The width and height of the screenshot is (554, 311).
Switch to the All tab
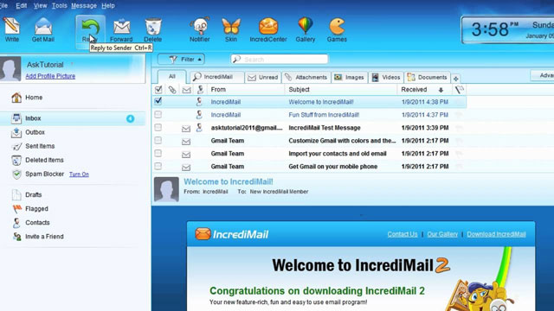click(171, 77)
